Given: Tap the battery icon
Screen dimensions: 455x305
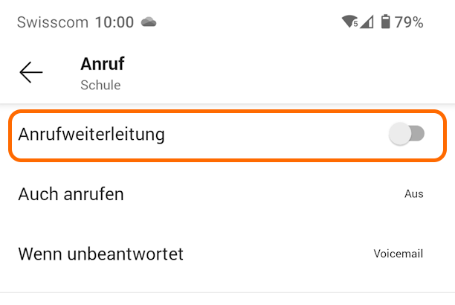Looking at the screenshot, I should [385, 22].
